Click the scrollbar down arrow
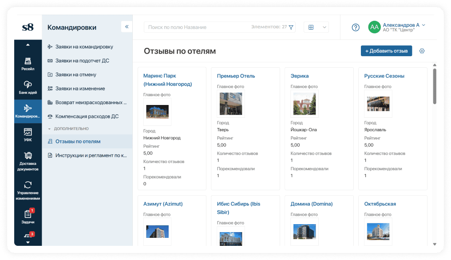Screen dimensions: 451x260 [435, 244]
